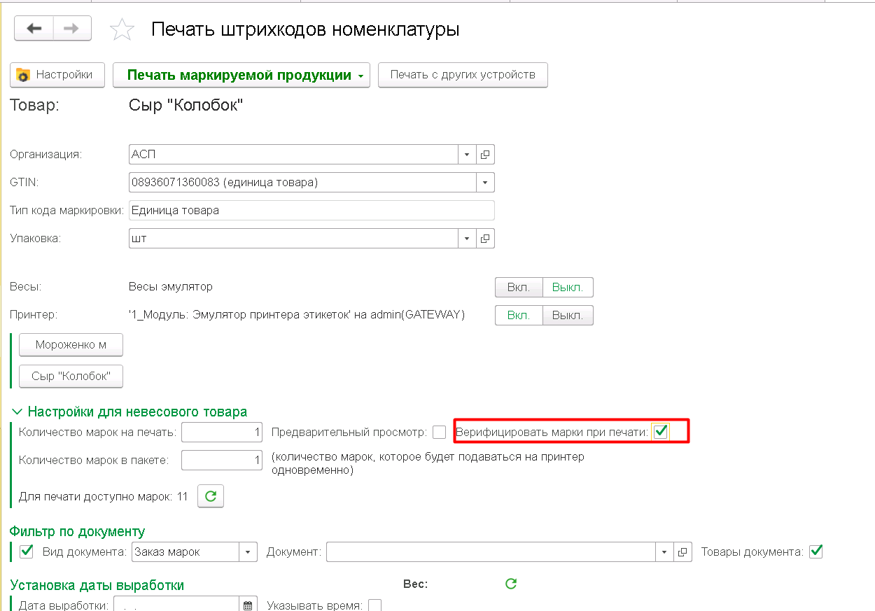
Task: Refresh the Вес weight value
Action: tap(511, 584)
